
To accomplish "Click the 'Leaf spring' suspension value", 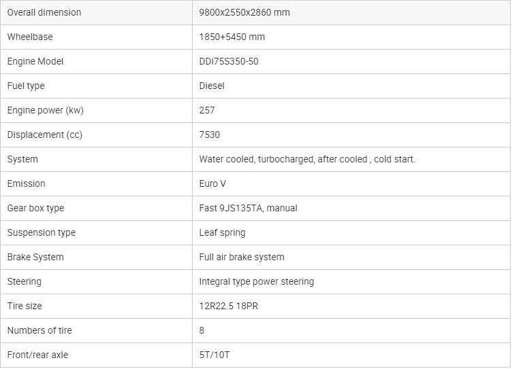I will pyautogui.click(x=222, y=232).
